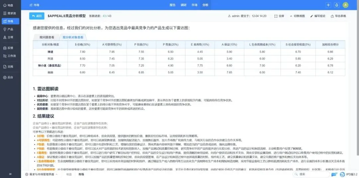
Task: Click 导出表格 export button
Action: point(338,16)
